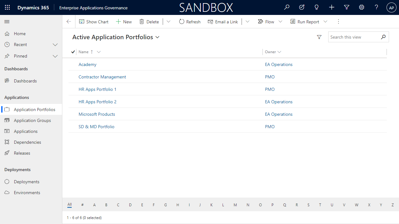Collapse the sidebar with hamburger icon

pyautogui.click(x=7, y=21)
